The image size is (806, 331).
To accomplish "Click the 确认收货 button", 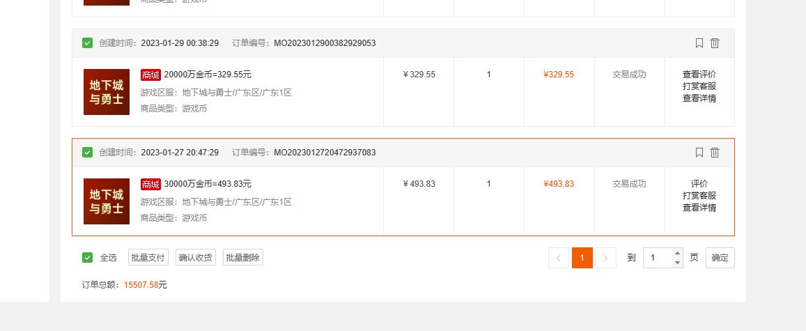I will [x=195, y=258].
